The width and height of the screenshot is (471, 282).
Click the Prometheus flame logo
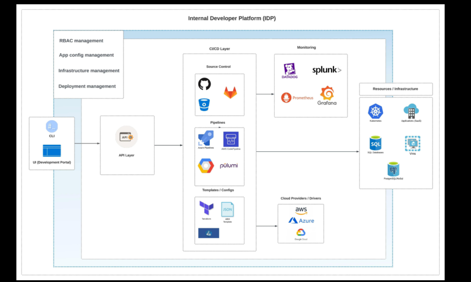[286, 98]
